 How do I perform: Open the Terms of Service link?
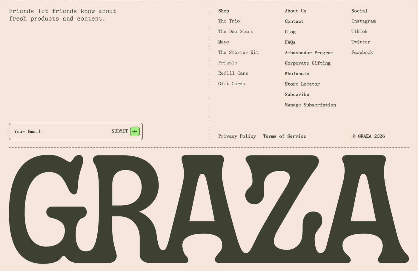point(285,136)
